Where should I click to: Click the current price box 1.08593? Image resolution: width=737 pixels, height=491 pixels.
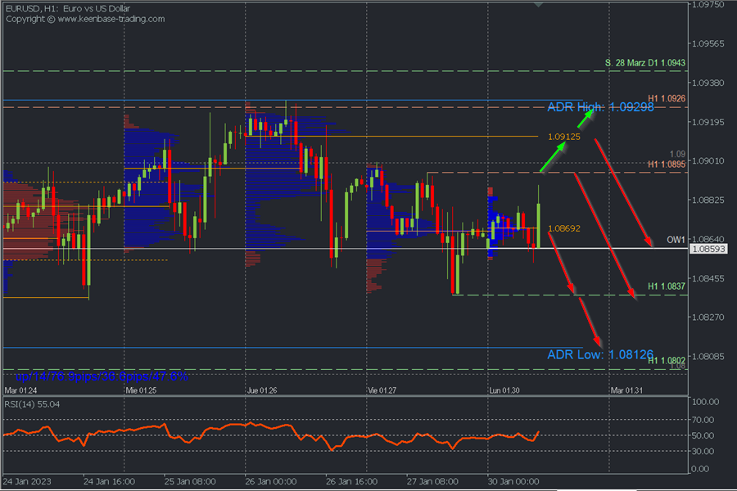point(708,249)
